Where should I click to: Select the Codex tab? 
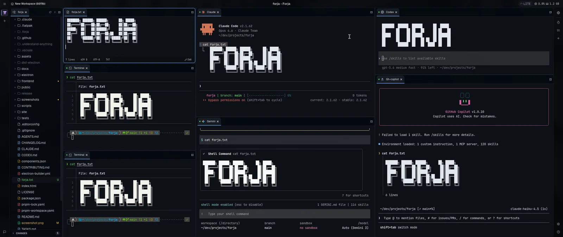pos(387,12)
